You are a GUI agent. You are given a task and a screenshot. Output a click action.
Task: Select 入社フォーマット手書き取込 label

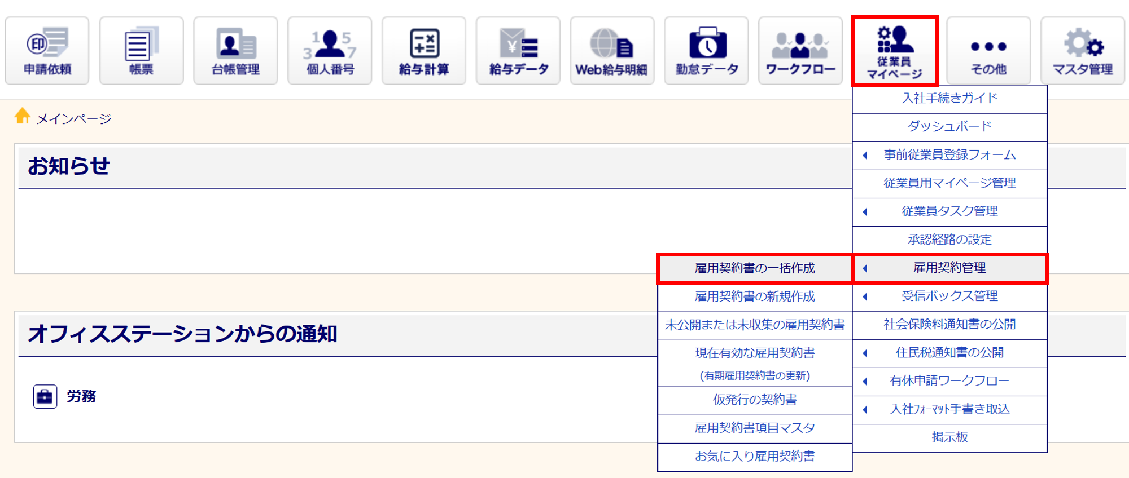(x=949, y=410)
